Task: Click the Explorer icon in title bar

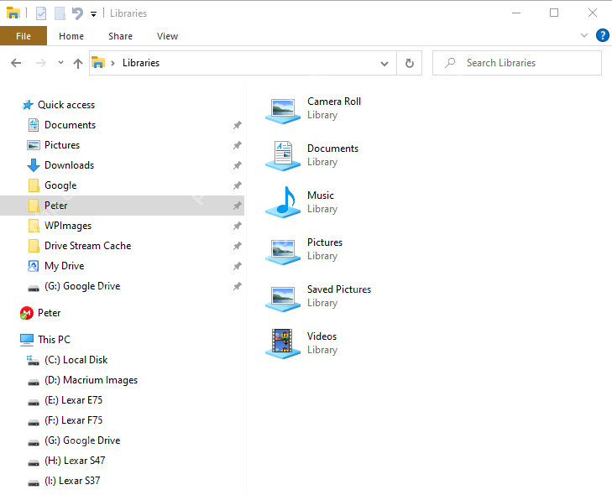Action: [13, 13]
